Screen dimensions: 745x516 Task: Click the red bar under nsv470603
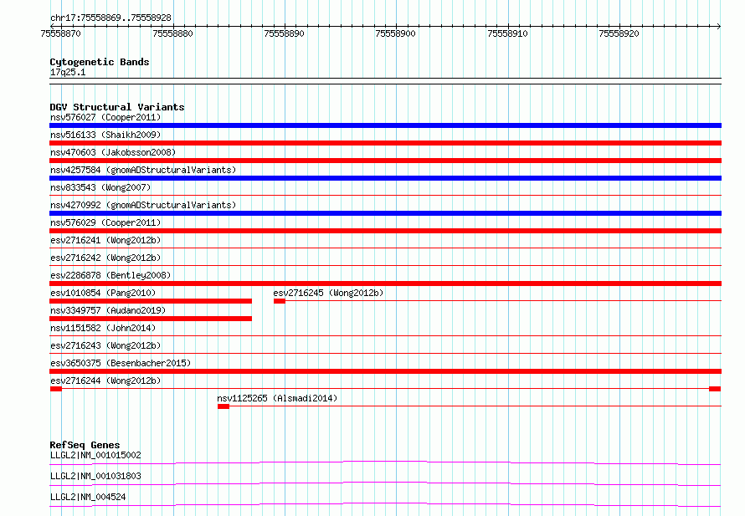pos(385,161)
